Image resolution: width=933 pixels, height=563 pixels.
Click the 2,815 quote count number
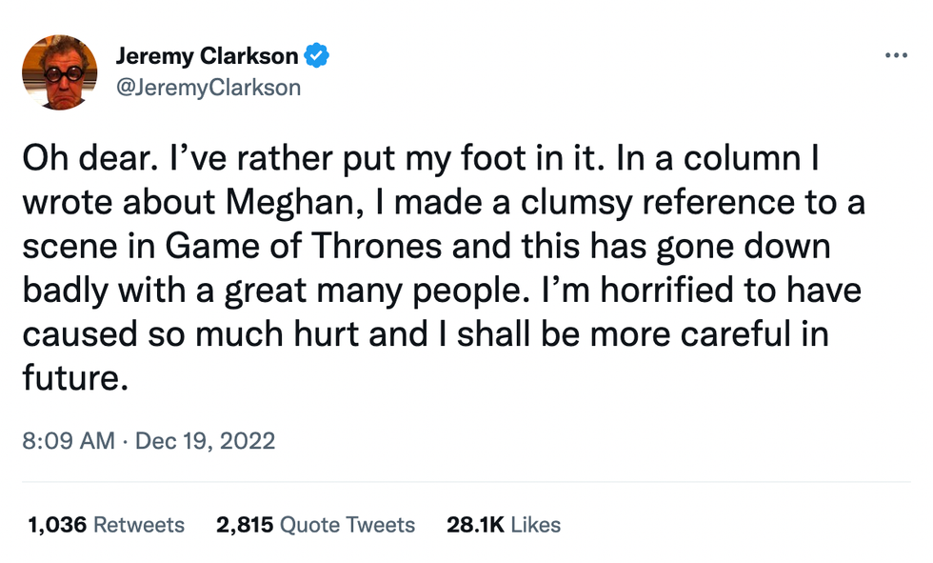pos(246,525)
